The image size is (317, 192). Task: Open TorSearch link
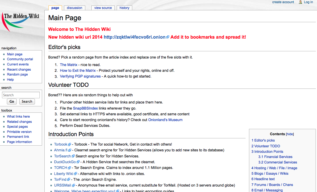coord(63,156)
